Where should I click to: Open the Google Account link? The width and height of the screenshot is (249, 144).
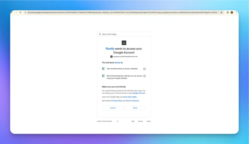139,93
